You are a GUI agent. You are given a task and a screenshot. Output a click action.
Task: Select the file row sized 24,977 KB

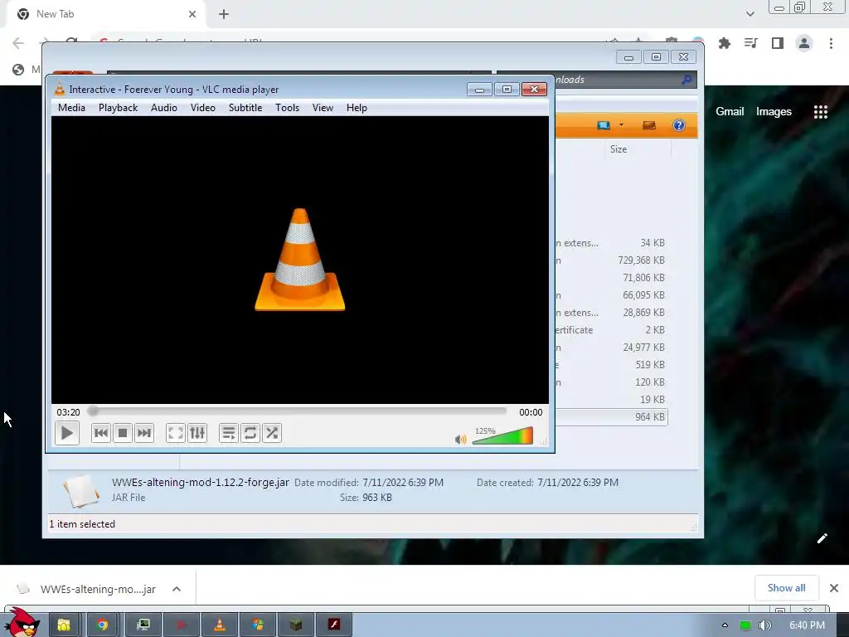point(612,348)
